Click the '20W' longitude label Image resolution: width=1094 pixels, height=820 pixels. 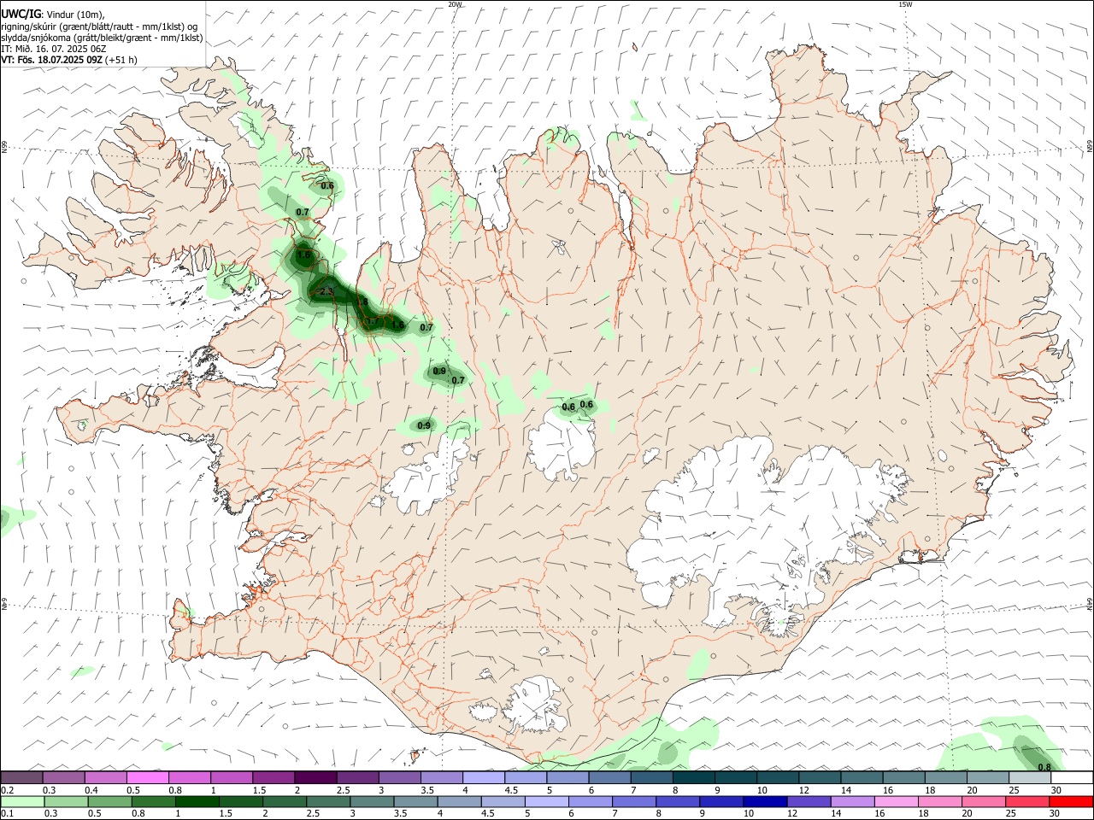(x=455, y=4)
